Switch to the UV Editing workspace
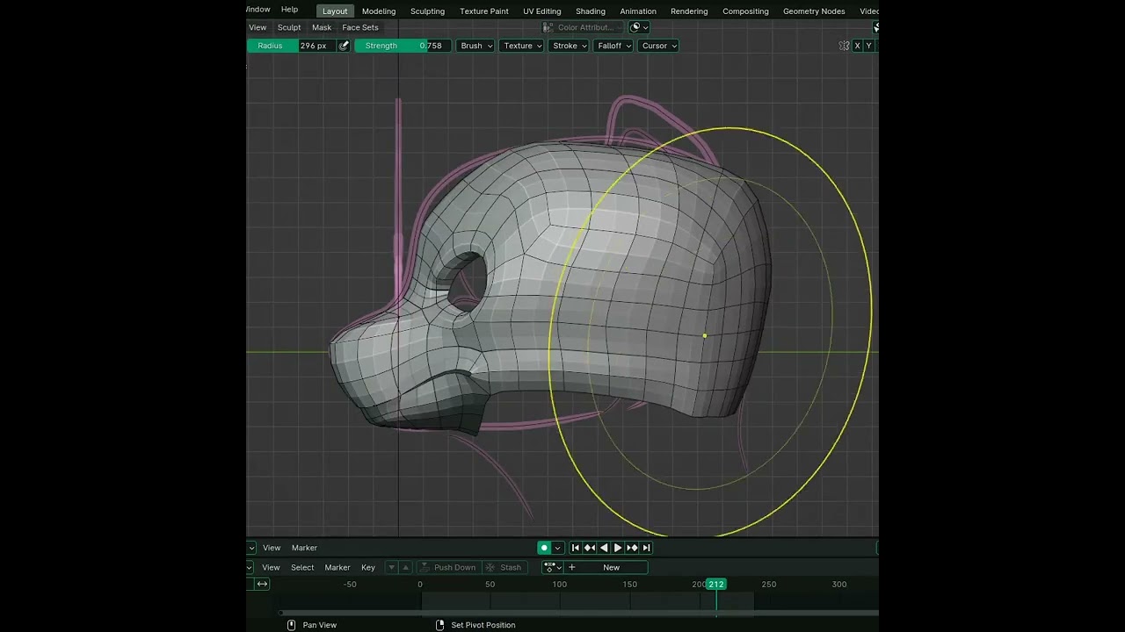Screen dimensions: 1125x632 542,11
